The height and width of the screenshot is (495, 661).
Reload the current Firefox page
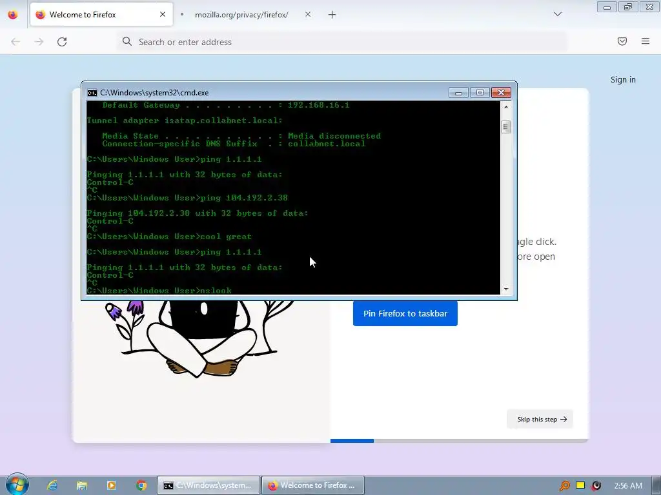[x=62, y=42]
